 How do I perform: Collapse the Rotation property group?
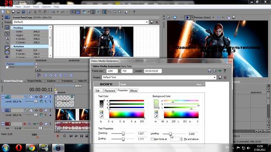[x=12, y=46]
